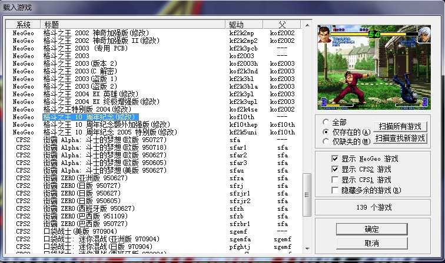
Task: Select 格斗之王 2003 (盗版 1) row
Action: click(x=153, y=79)
